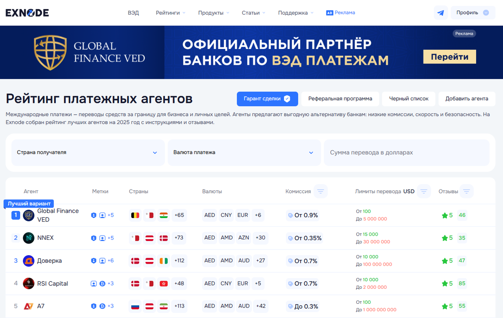Click the star rating in NNEX row

tap(447, 238)
